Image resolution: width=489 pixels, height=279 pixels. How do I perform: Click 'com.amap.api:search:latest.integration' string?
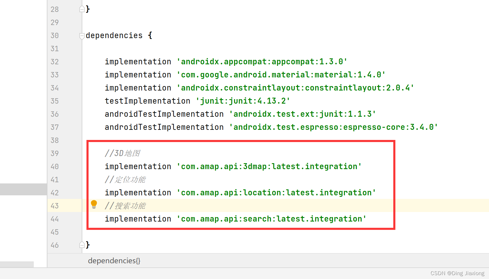coord(272,219)
